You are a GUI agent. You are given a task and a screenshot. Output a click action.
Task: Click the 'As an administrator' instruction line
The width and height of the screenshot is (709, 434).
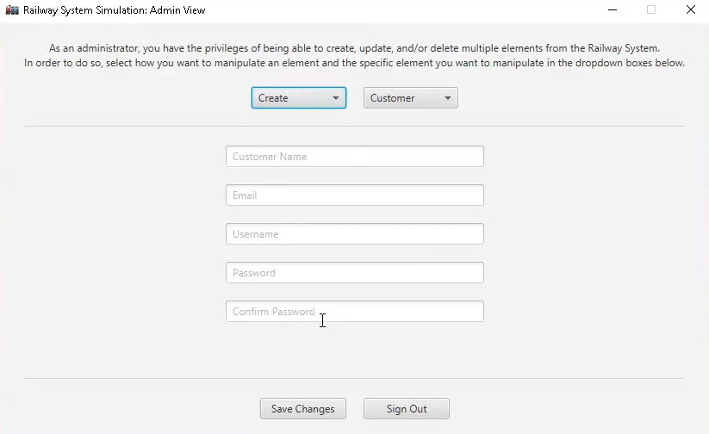(355, 48)
